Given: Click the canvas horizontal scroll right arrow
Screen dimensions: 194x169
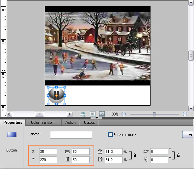Looking at the screenshot, I should [69, 114].
